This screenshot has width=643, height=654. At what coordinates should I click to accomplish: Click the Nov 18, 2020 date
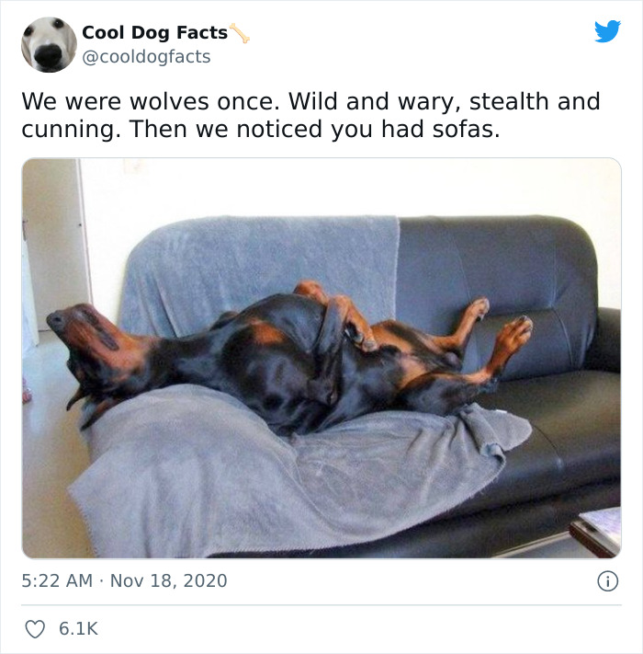[x=169, y=580]
